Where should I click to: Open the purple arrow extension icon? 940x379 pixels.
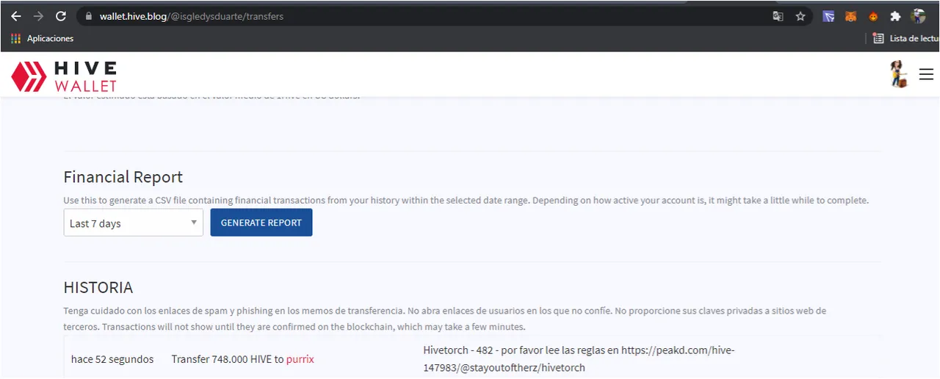click(828, 16)
